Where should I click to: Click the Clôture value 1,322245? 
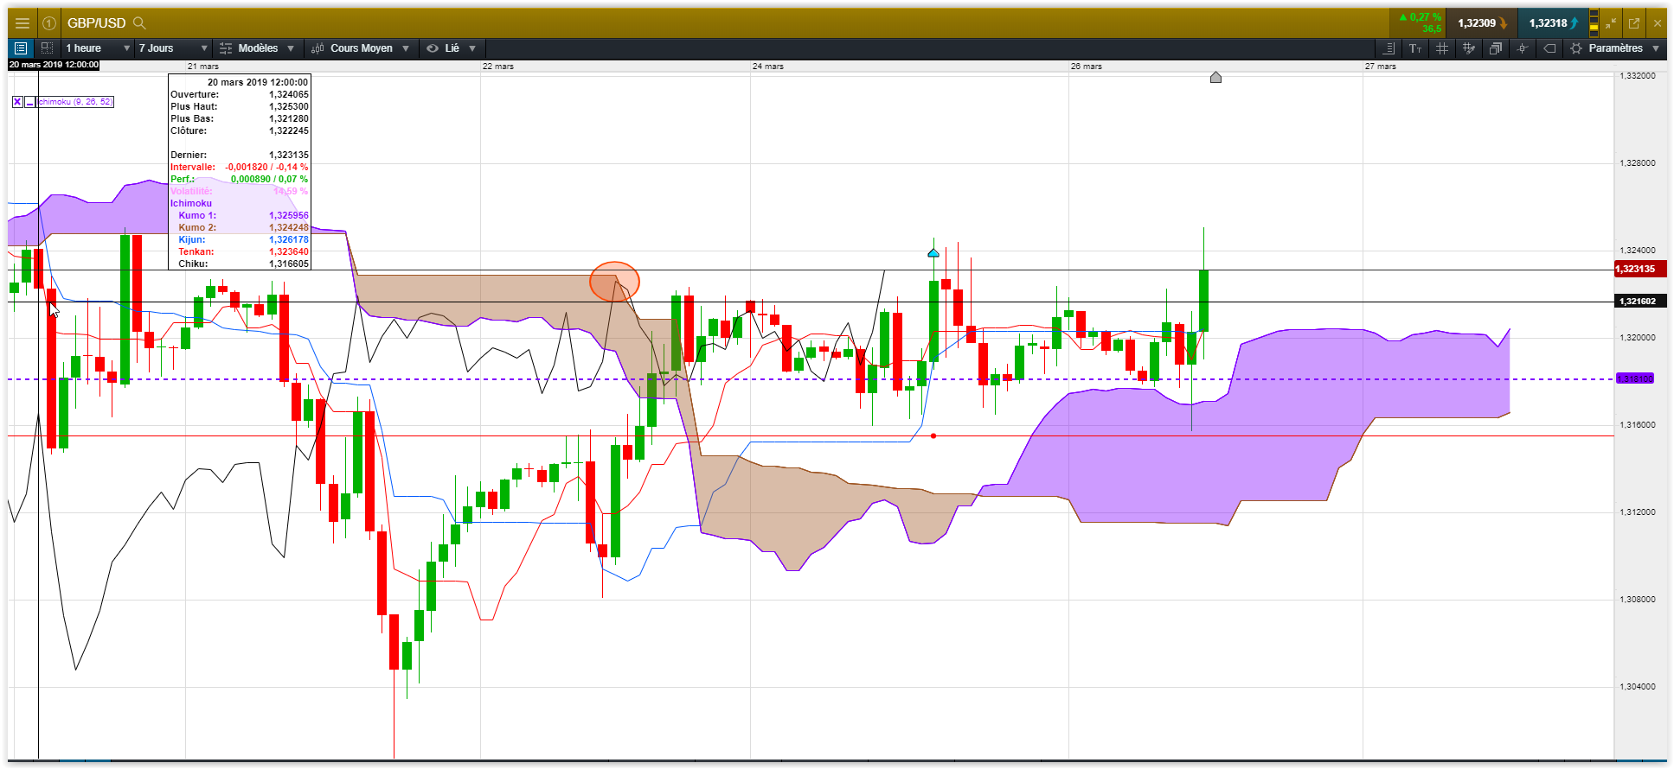289,131
